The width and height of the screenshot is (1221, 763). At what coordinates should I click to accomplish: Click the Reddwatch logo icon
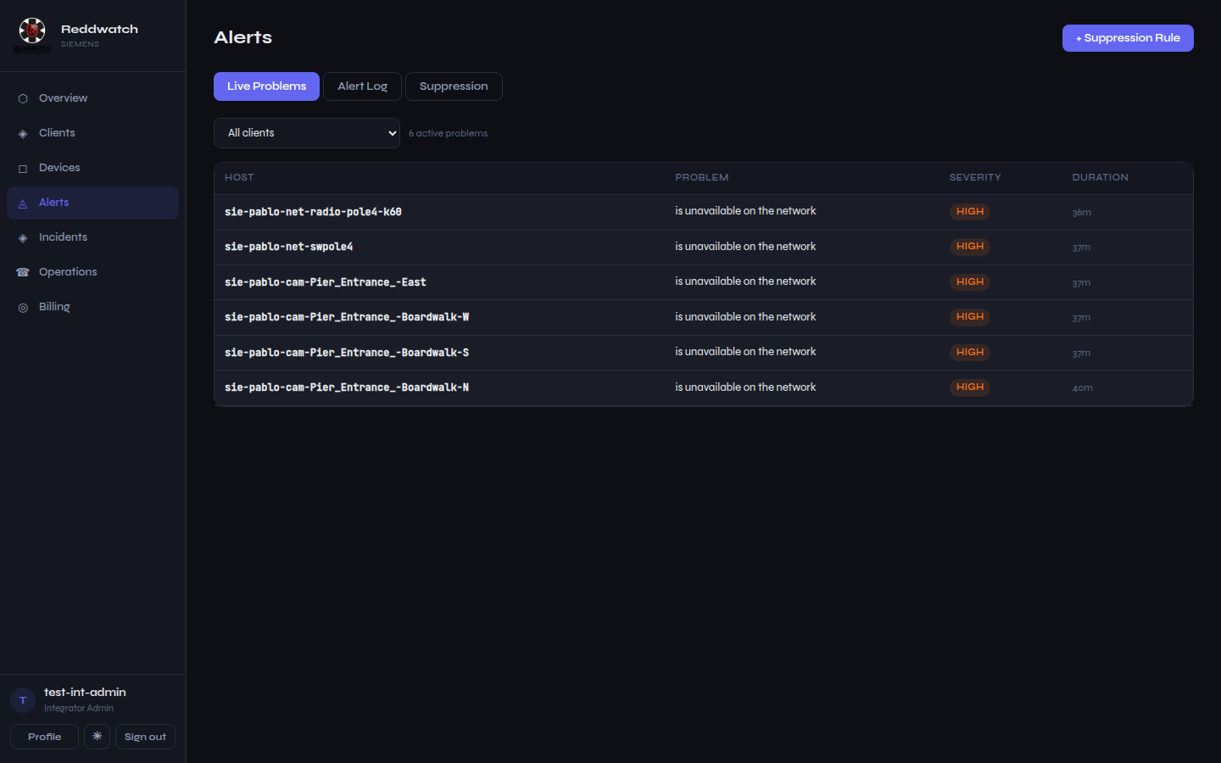tap(32, 32)
